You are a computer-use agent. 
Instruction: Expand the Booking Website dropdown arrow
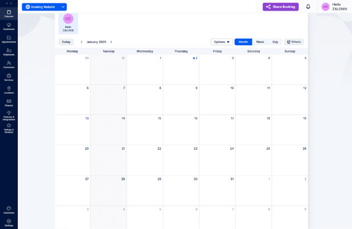pos(63,7)
